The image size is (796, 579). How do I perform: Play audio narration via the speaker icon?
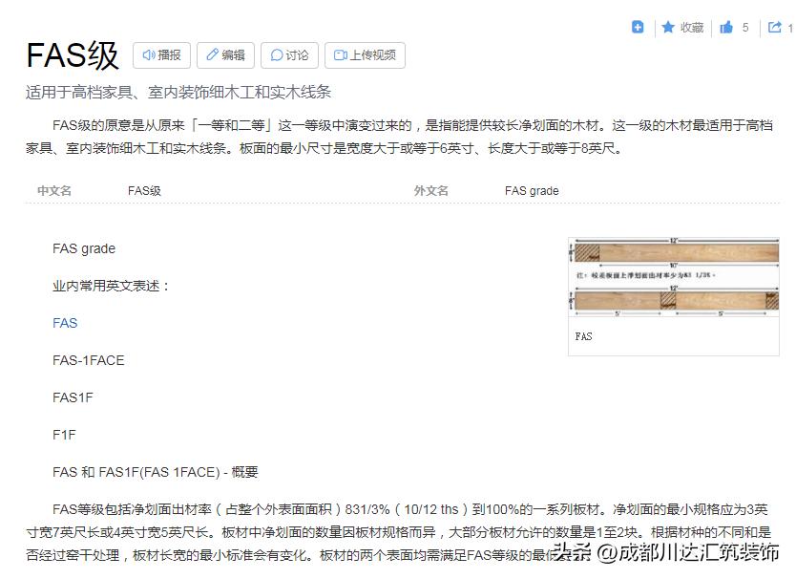coord(149,54)
